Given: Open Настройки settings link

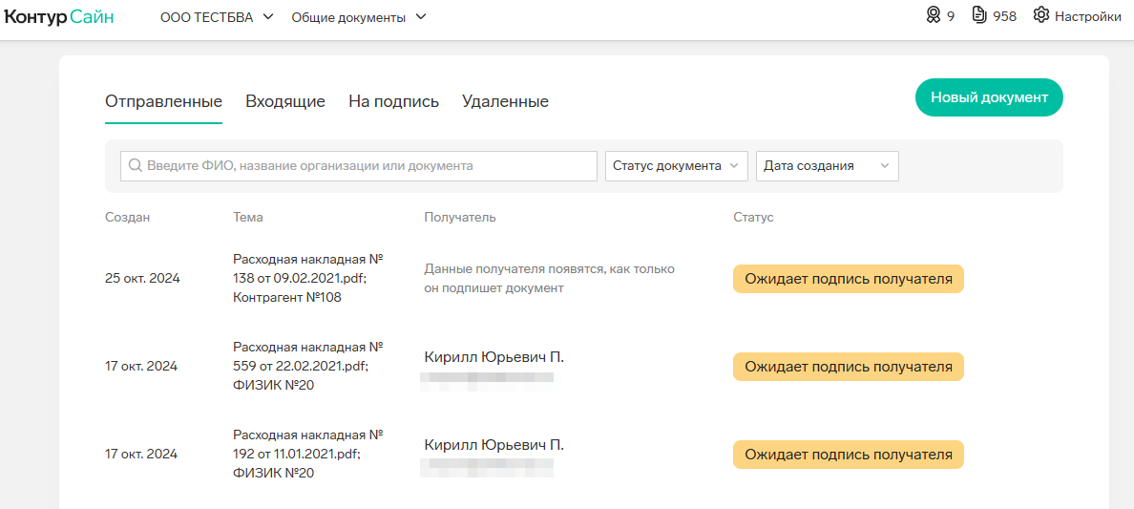Looking at the screenshot, I should point(1088,16).
